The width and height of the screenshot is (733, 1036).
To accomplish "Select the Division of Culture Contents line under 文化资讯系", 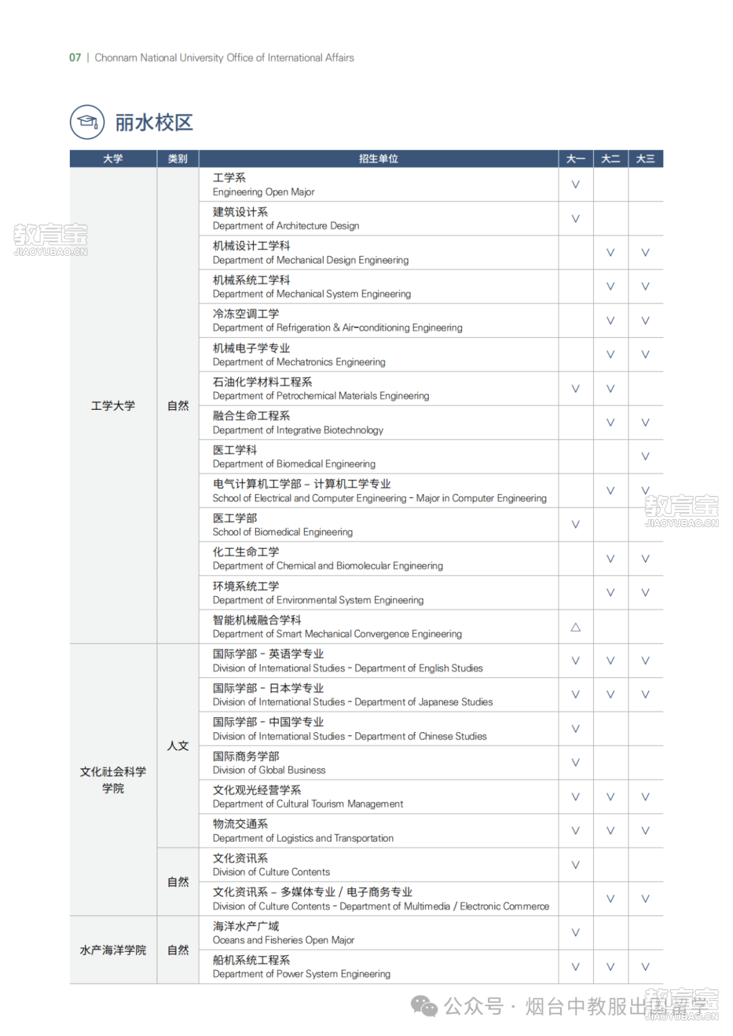I will point(271,872).
